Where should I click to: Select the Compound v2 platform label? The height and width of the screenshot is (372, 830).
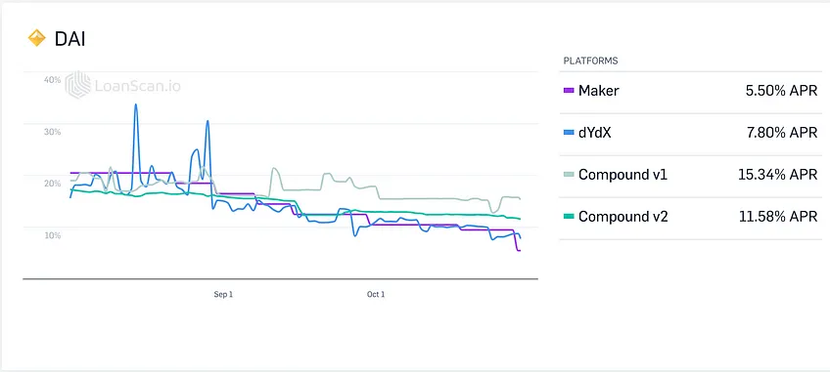[623, 216]
